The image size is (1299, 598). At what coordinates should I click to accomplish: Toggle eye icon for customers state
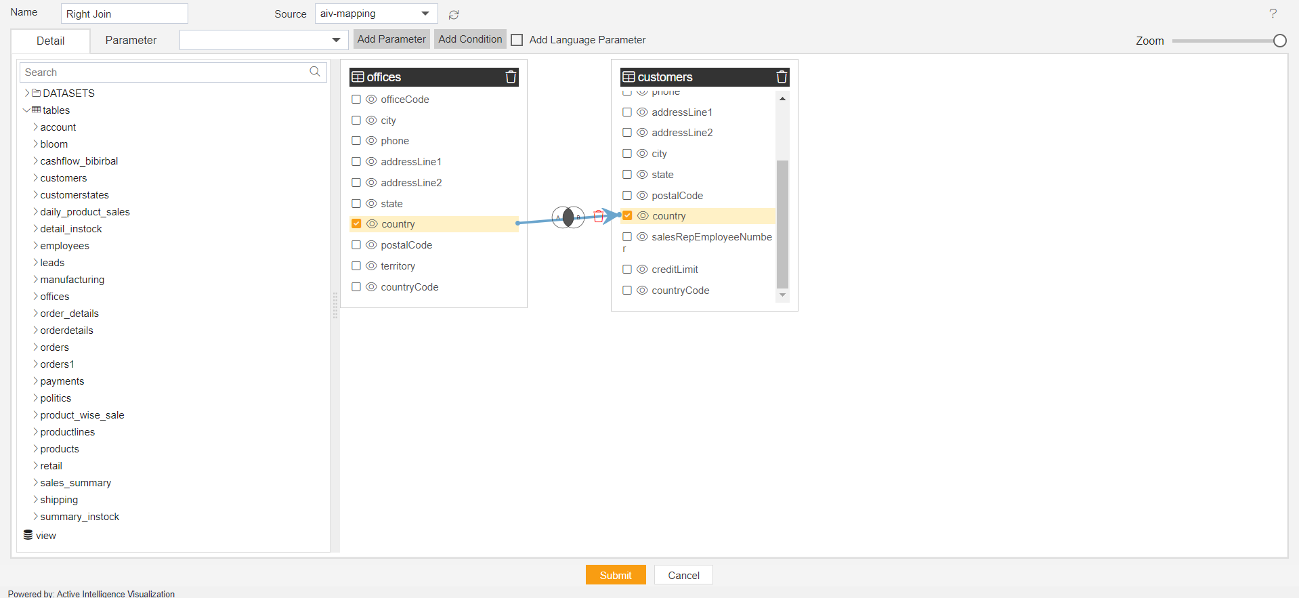coord(642,174)
